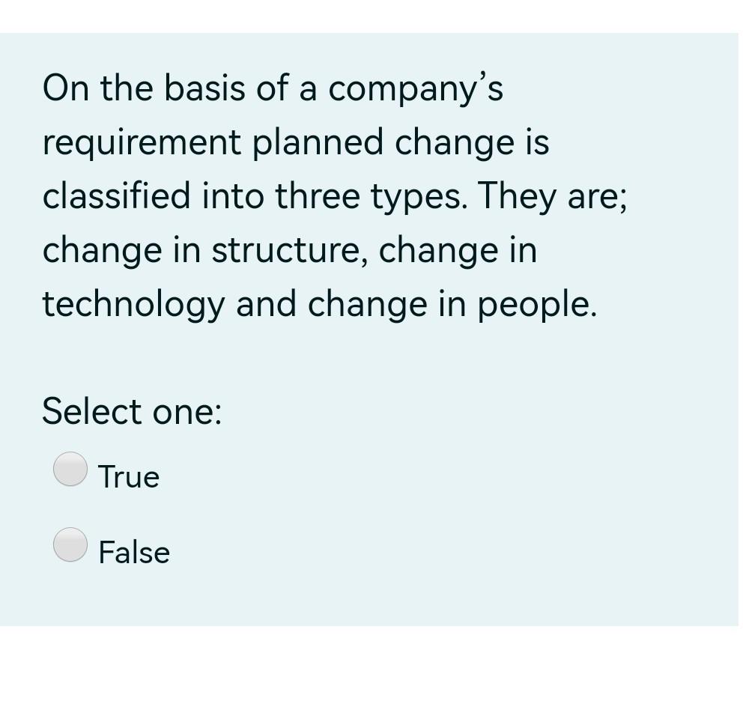Click the unselected circle beside True
The image size is (743, 701).
pos(70,470)
